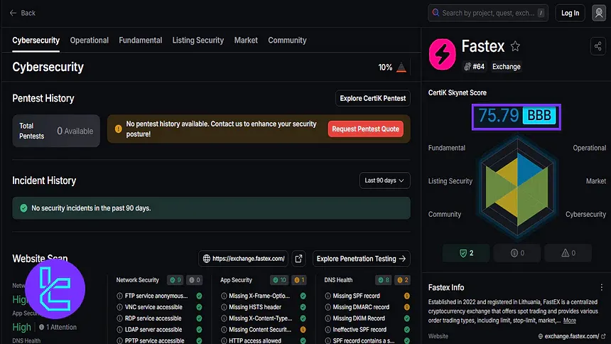Click the 1 Attention label
This screenshot has height=344, width=611.
(x=58, y=327)
